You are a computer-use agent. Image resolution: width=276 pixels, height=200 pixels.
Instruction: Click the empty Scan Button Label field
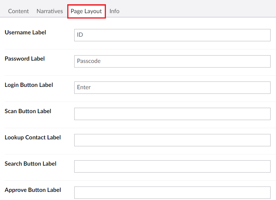[x=172, y=114]
